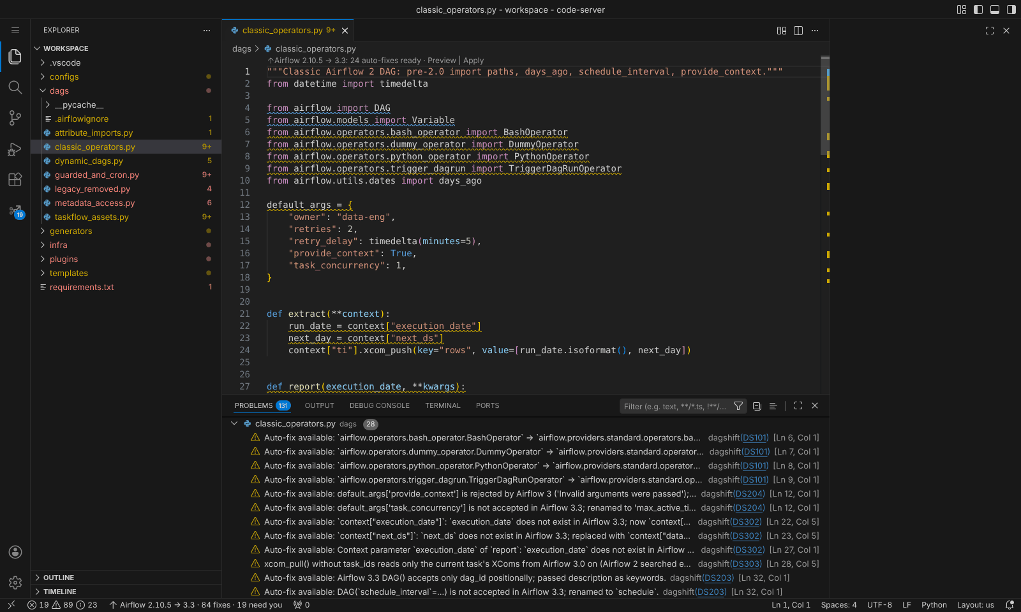1021x612 pixels.
Task: Open Run and Debug view
Action: tap(15, 149)
